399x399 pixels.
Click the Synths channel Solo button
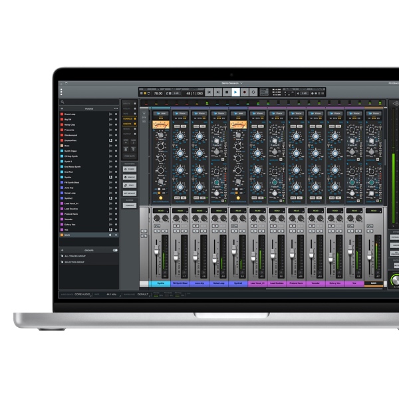pos(157,231)
